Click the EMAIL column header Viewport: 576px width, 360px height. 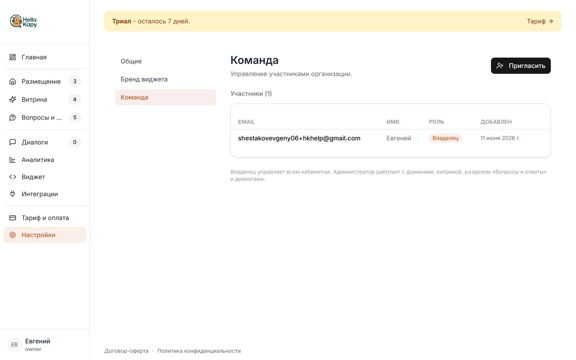pyautogui.click(x=247, y=122)
